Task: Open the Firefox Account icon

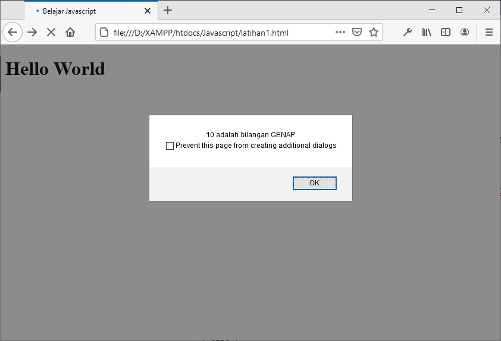Action: (465, 32)
